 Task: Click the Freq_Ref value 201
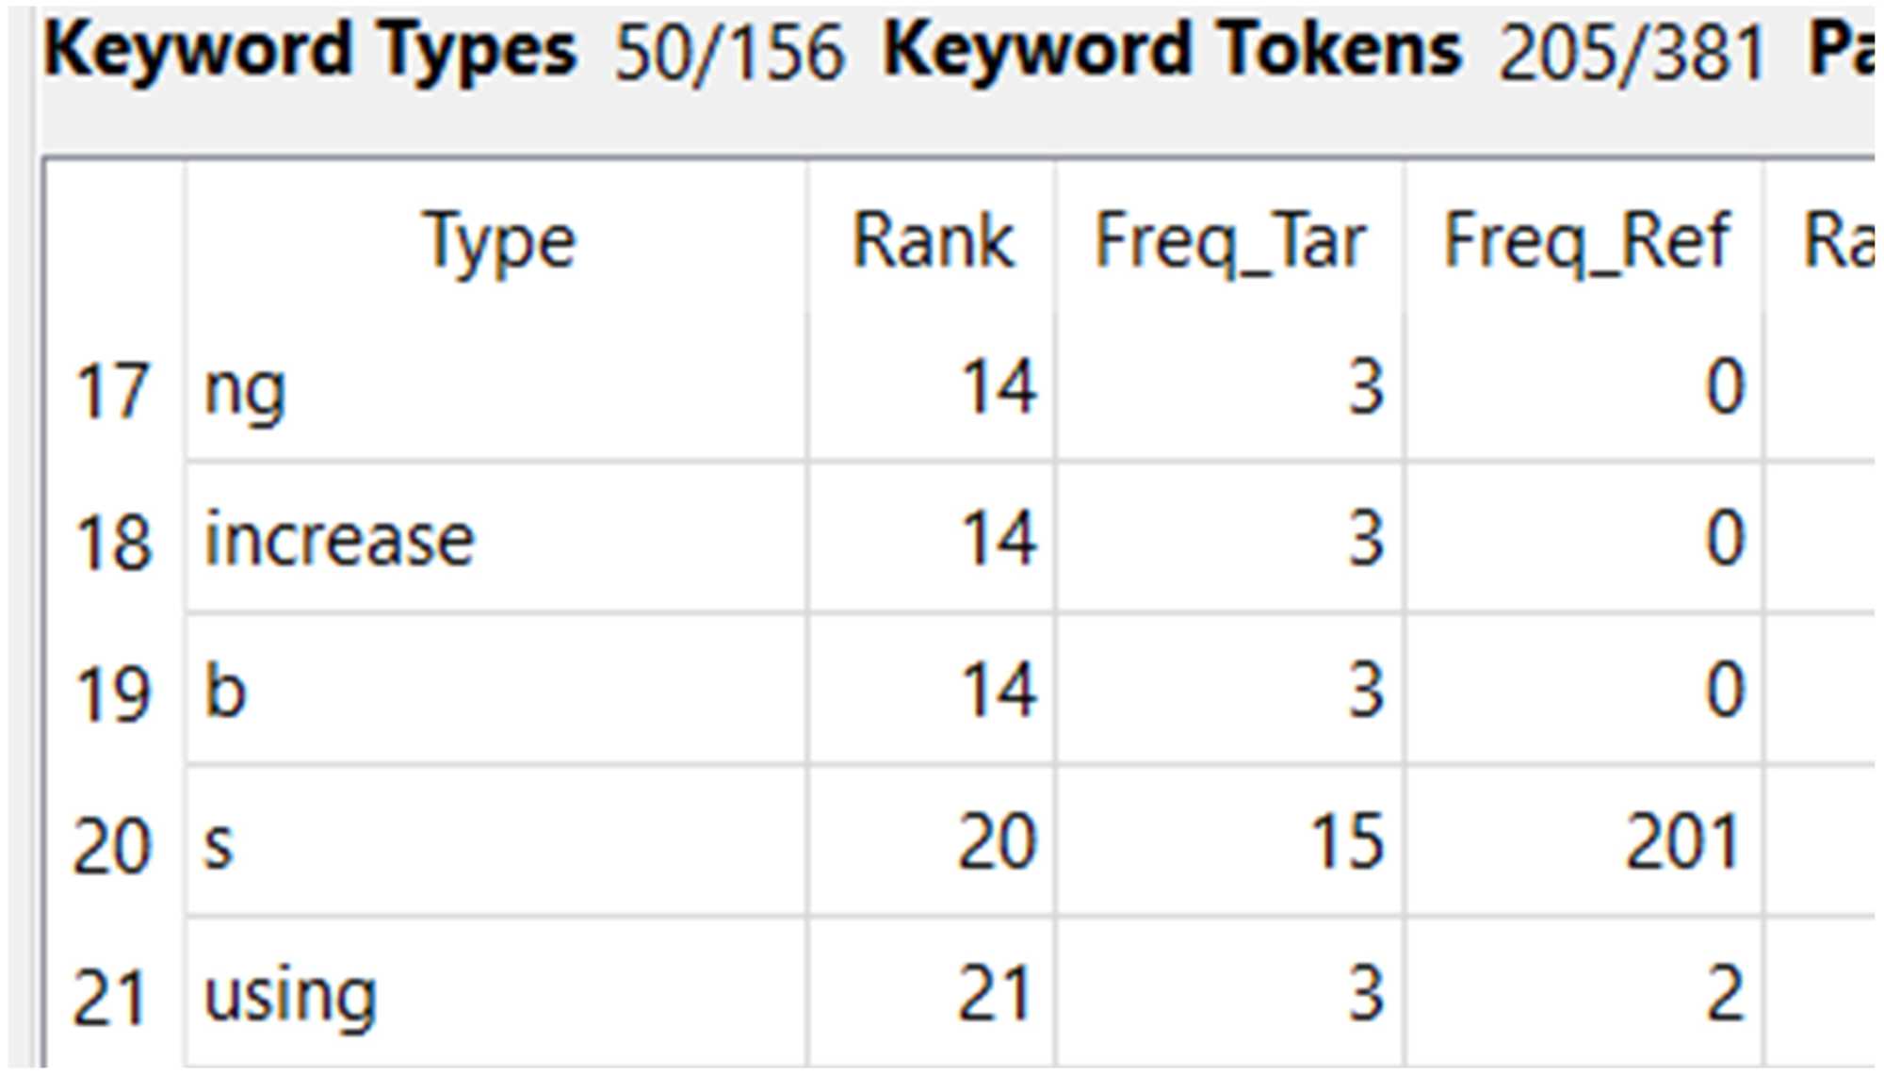coord(1682,843)
